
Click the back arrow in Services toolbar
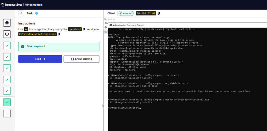106,27
